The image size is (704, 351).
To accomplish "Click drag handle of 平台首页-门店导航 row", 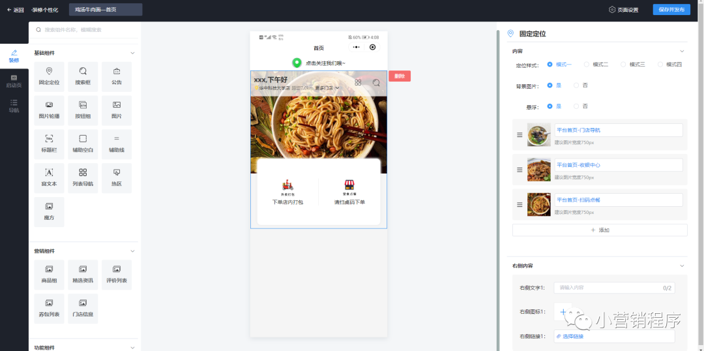I will click(x=520, y=135).
